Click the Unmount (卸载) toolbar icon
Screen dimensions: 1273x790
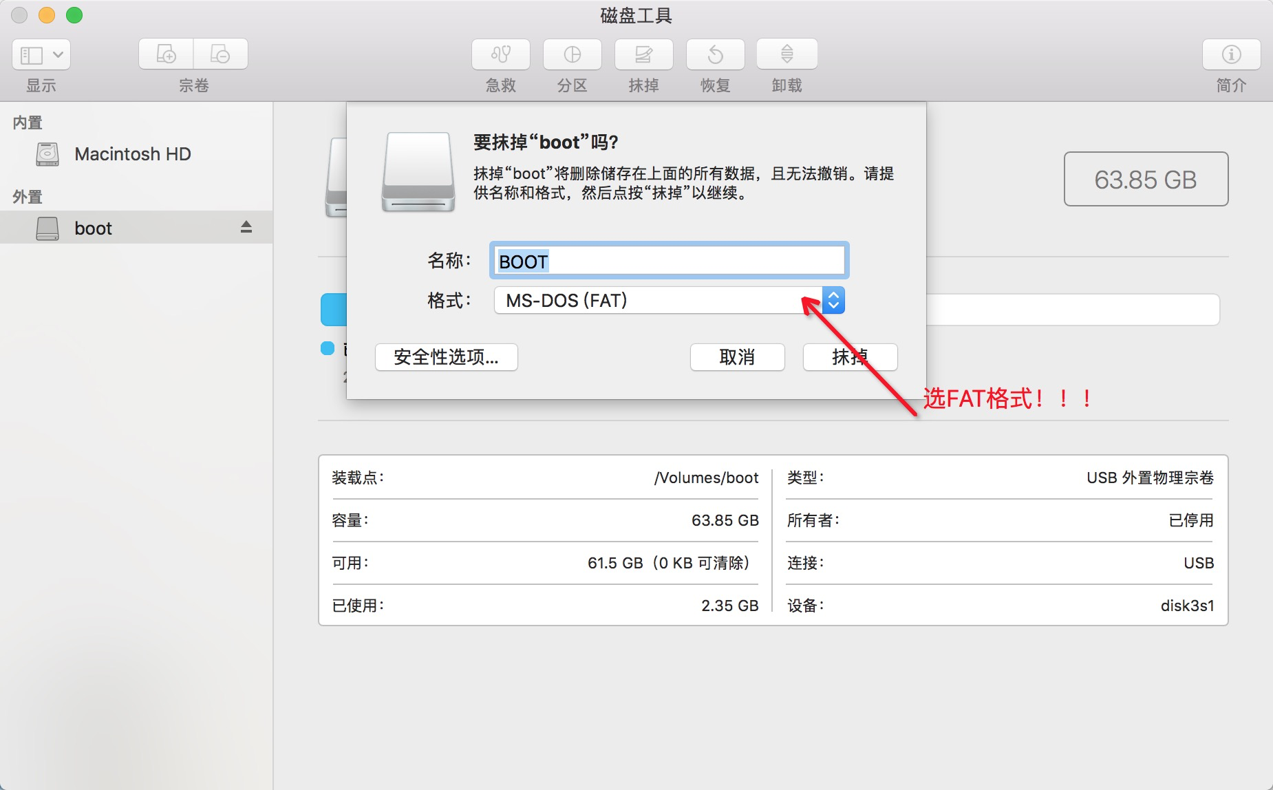coord(787,54)
